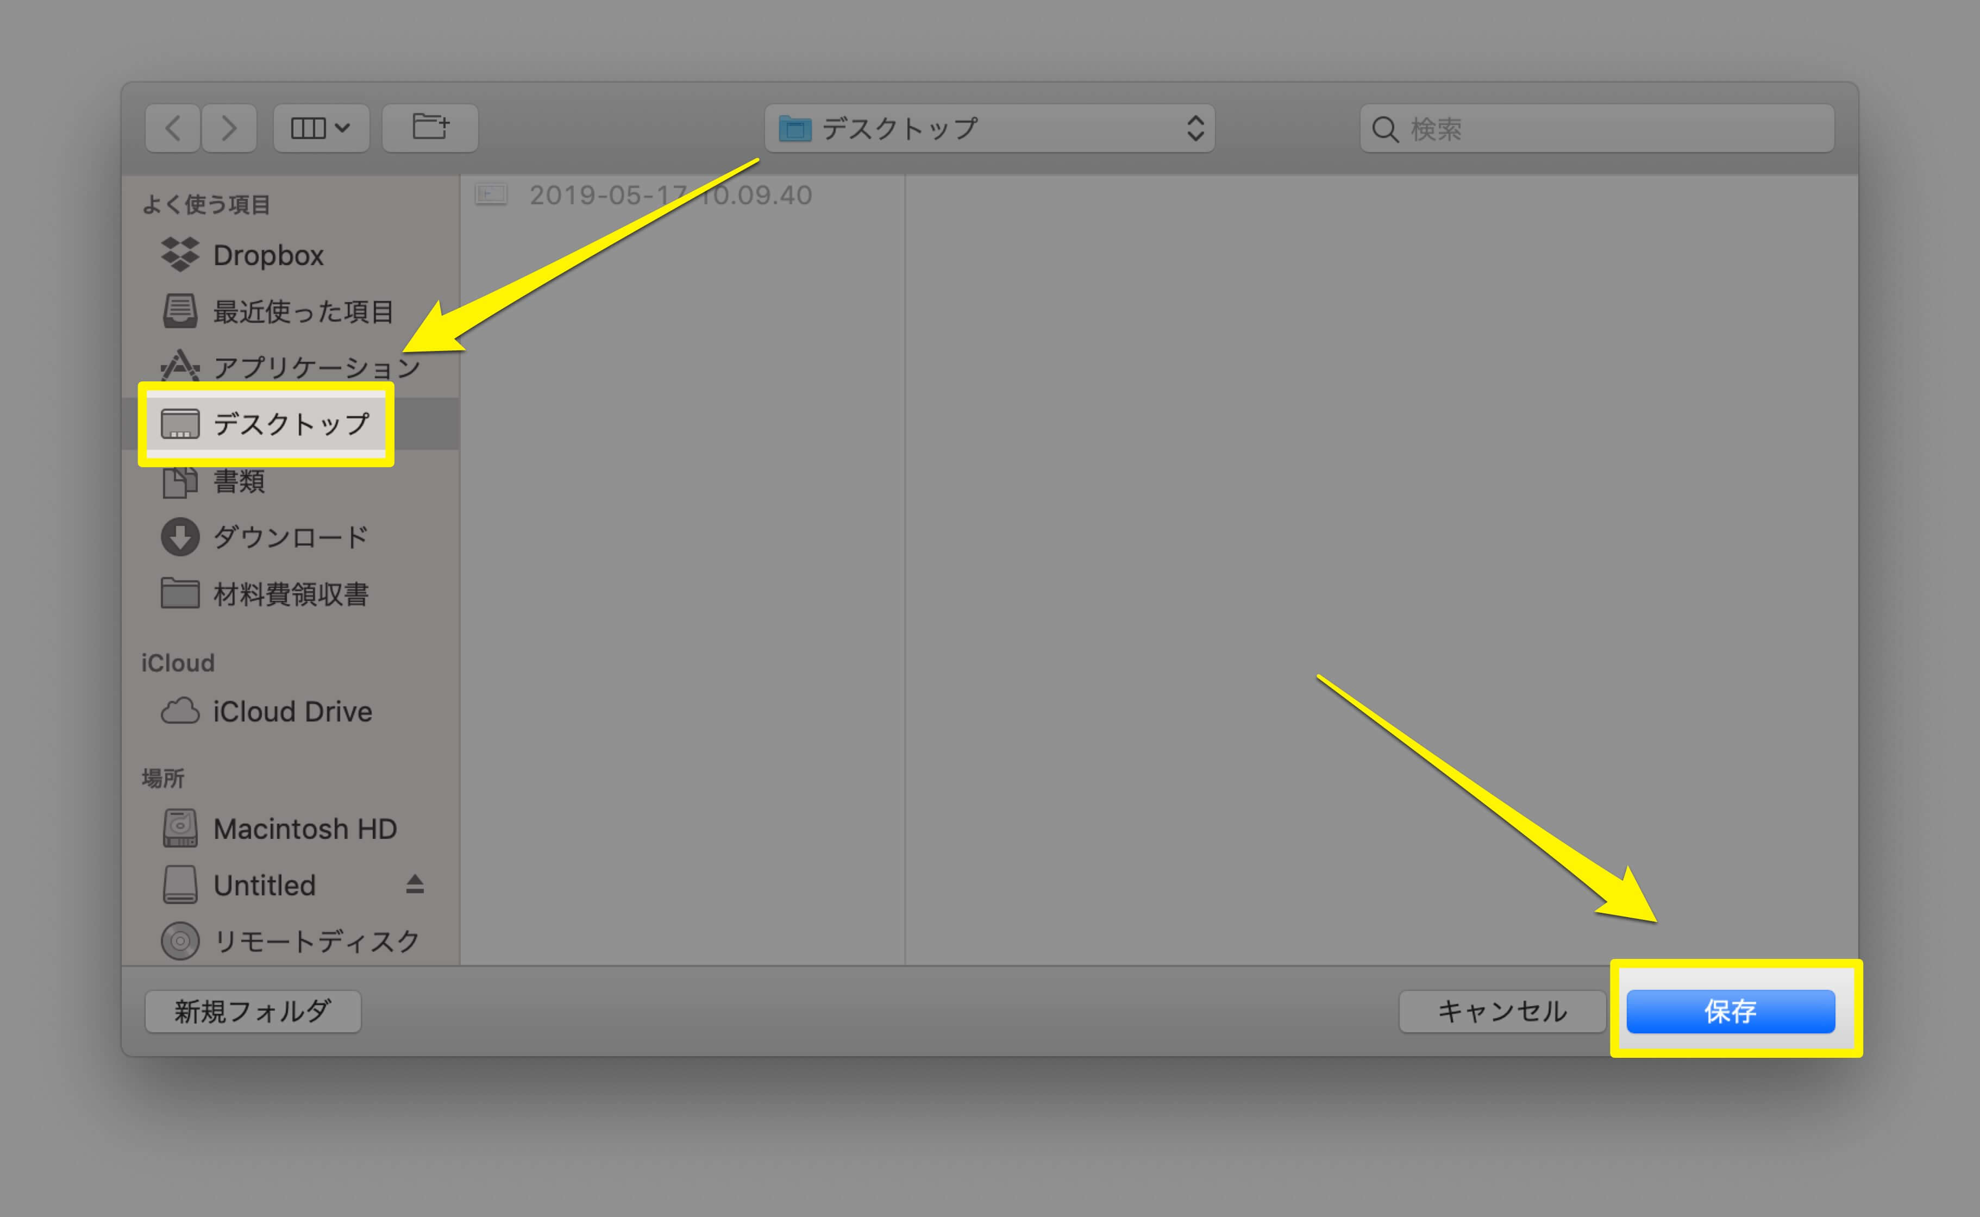
Task: Click the よく使う項目 section header
Action: [x=206, y=204]
